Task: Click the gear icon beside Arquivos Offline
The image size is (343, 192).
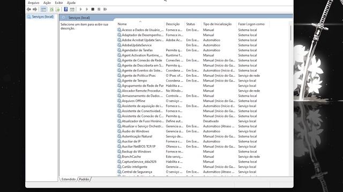Action: [119, 101]
